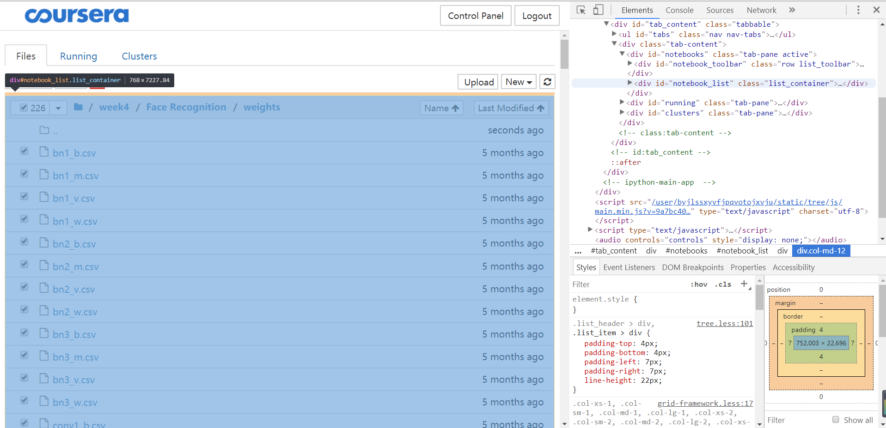The image size is (886, 428).
Task: Enable the Show all checkbox in computed styles
Action: point(836,419)
